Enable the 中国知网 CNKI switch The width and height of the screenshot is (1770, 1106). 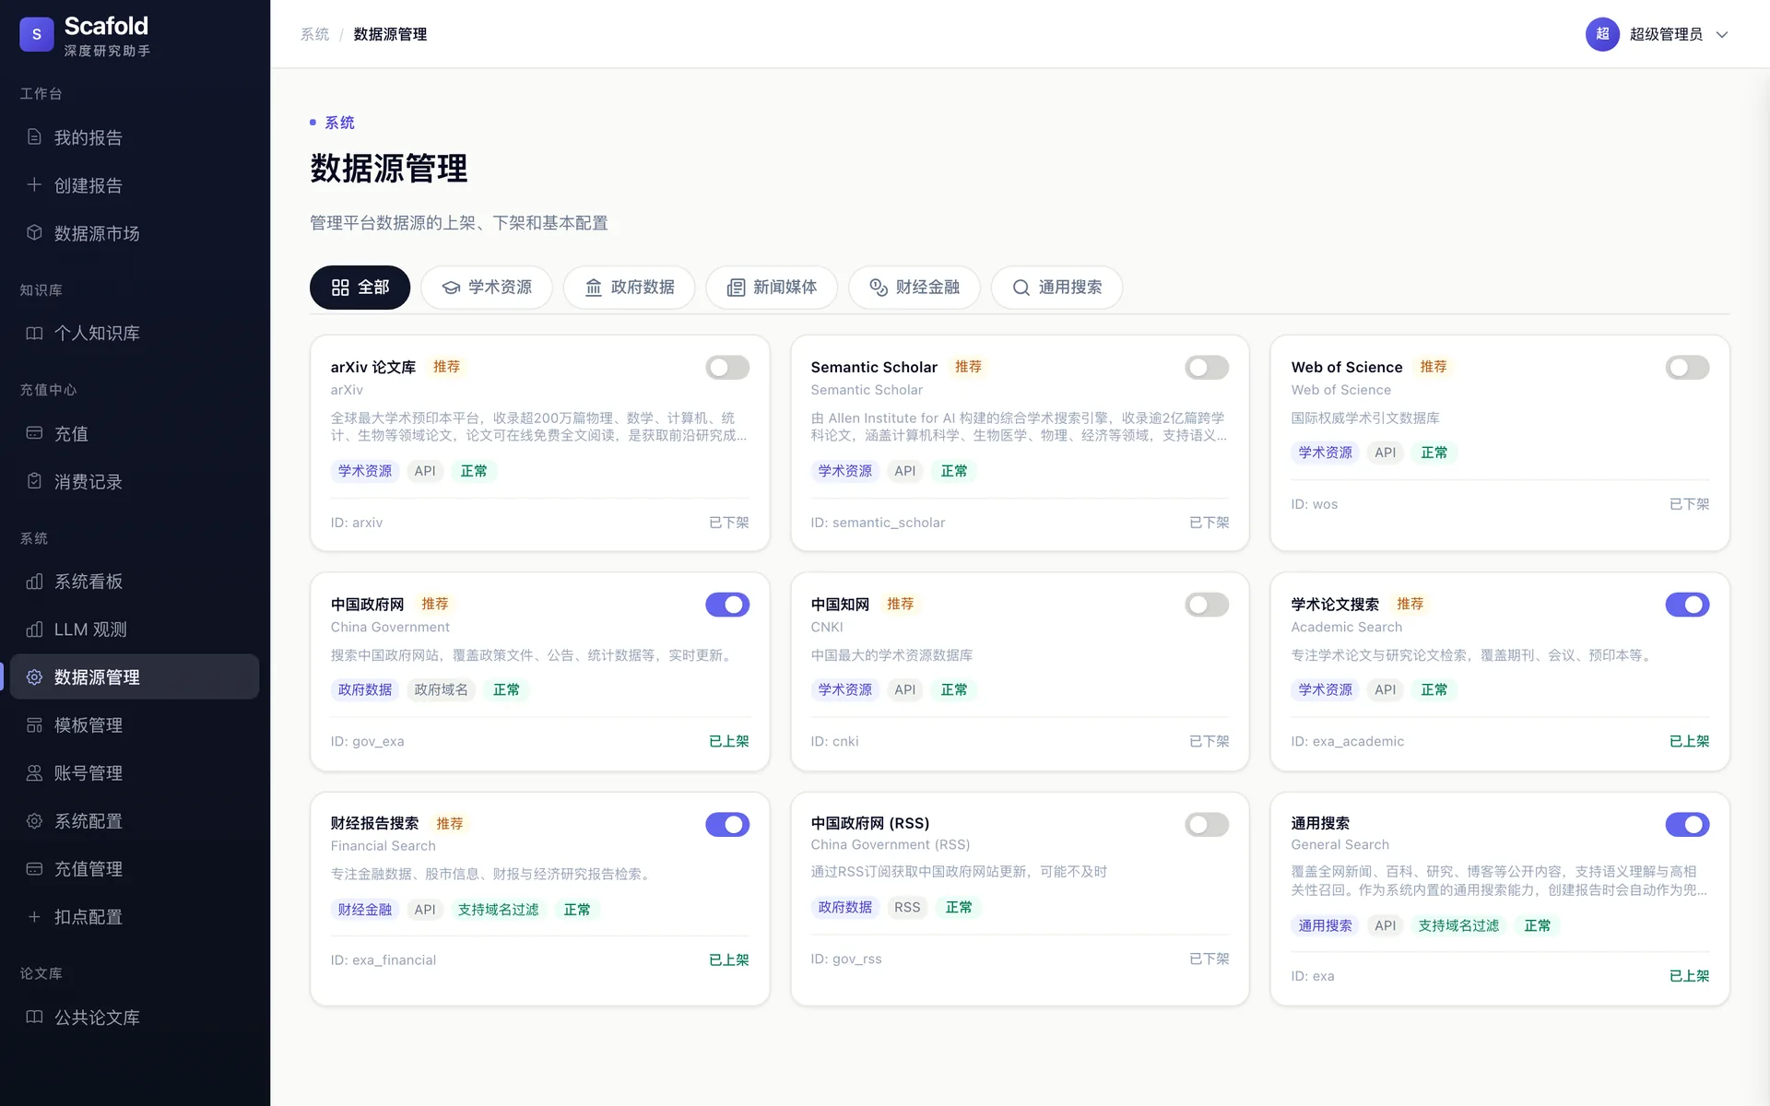(x=1207, y=605)
